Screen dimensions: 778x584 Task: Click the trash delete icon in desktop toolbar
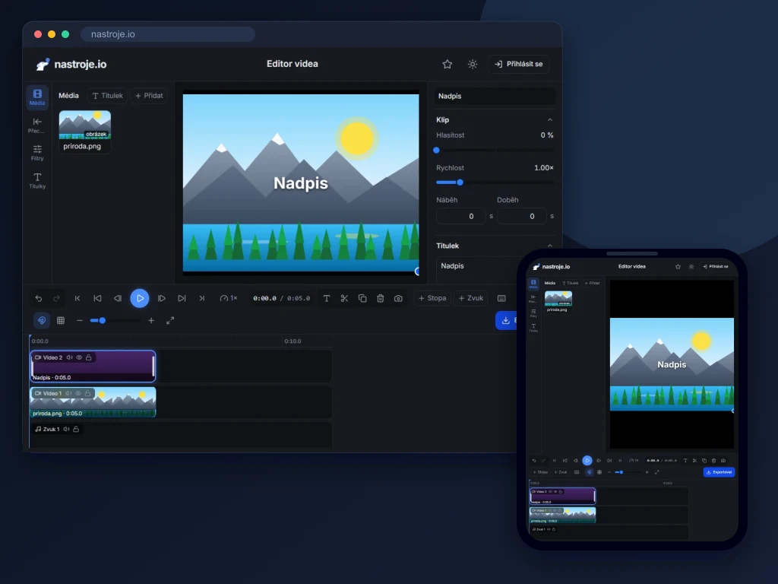coord(380,298)
